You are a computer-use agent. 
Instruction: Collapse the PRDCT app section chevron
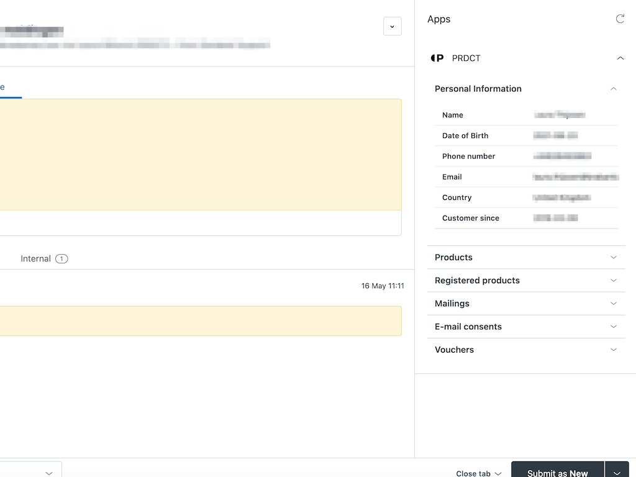pyautogui.click(x=620, y=58)
